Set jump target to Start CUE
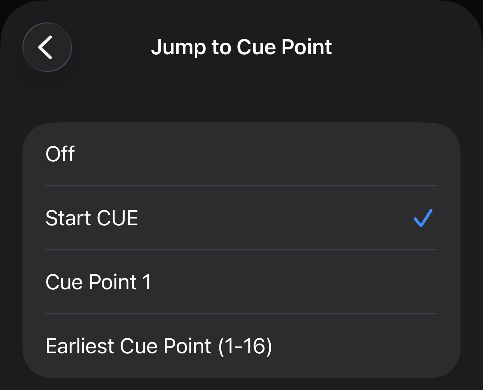This screenshot has width=483, height=390. tap(241, 218)
